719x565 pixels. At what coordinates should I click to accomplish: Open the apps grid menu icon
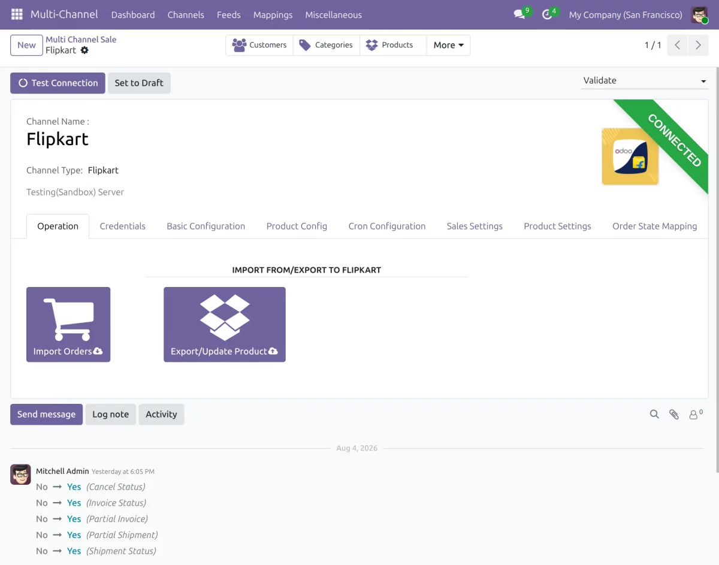17,14
